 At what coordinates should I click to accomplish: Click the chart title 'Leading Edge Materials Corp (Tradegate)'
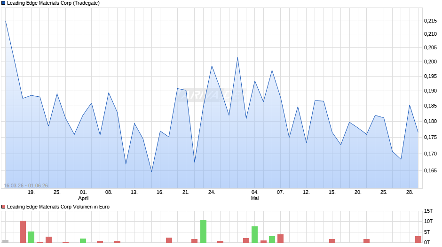(53, 3)
